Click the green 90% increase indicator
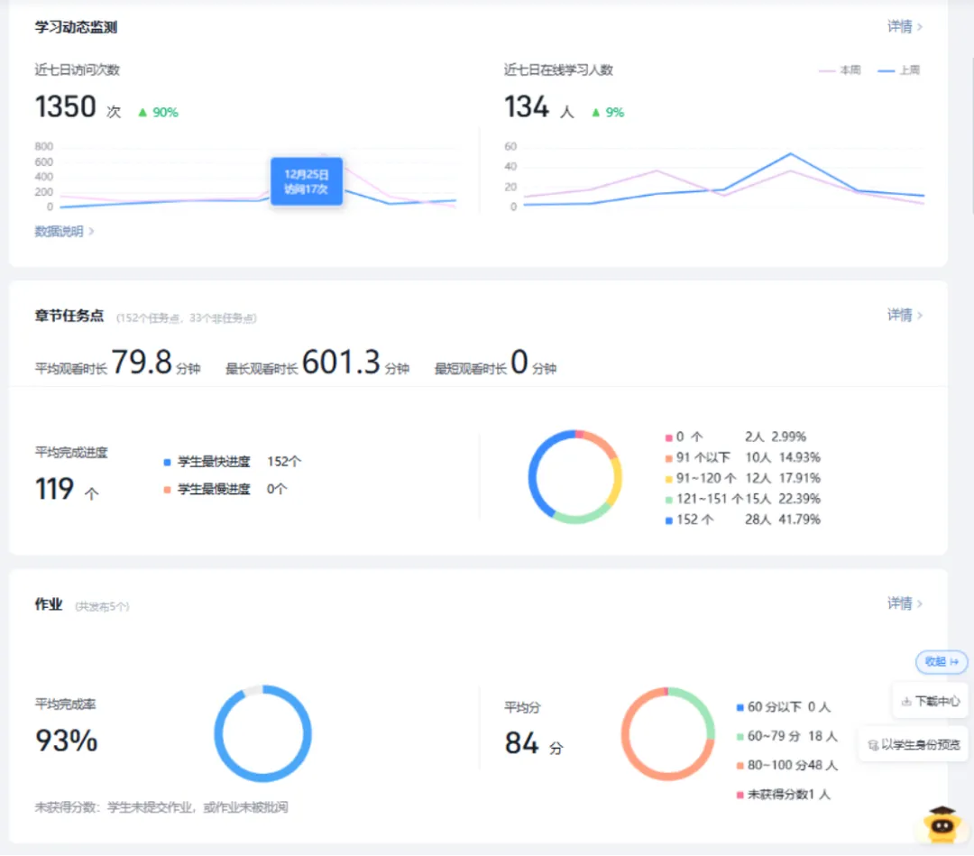The image size is (974, 856). point(158,113)
